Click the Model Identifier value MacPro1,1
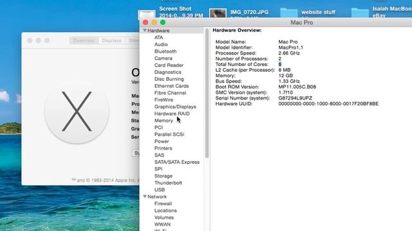Screen dimensions: 412x231 tap(290, 47)
